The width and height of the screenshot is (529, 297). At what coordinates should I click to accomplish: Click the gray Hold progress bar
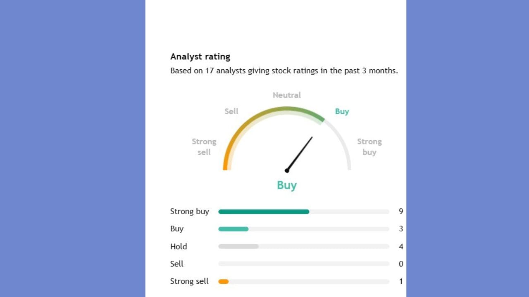pos(238,247)
